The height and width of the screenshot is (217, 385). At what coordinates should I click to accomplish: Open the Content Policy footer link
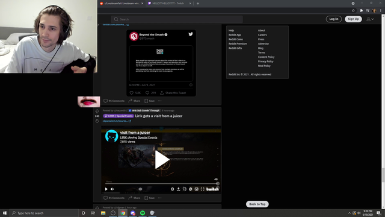(x=266, y=57)
